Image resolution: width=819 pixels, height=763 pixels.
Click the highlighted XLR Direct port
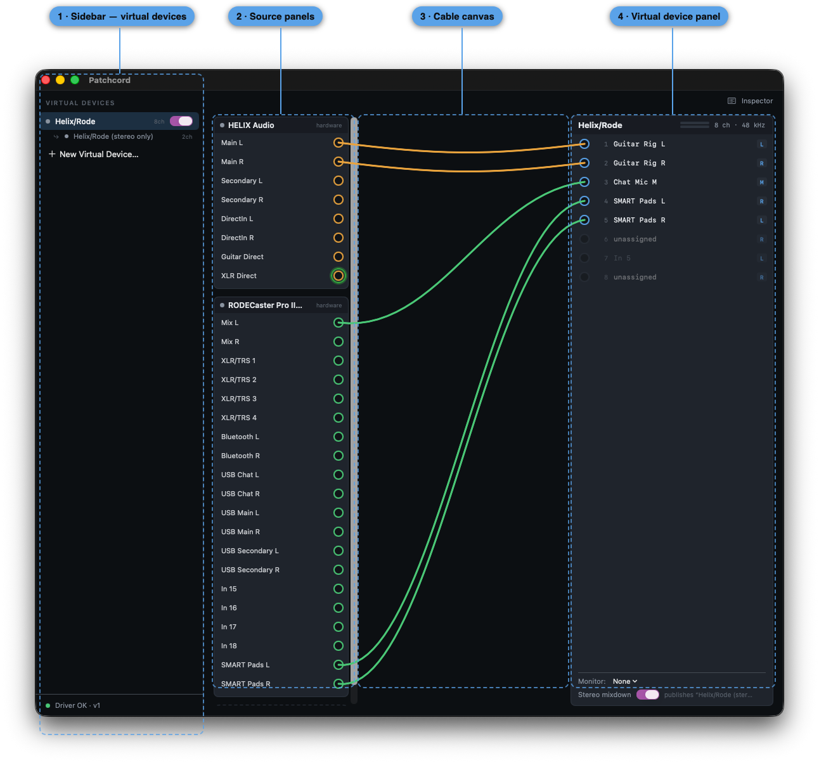click(339, 276)
